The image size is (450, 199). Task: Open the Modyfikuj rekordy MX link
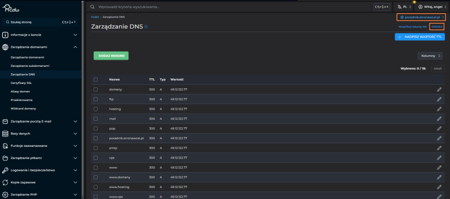pos(413,27)
